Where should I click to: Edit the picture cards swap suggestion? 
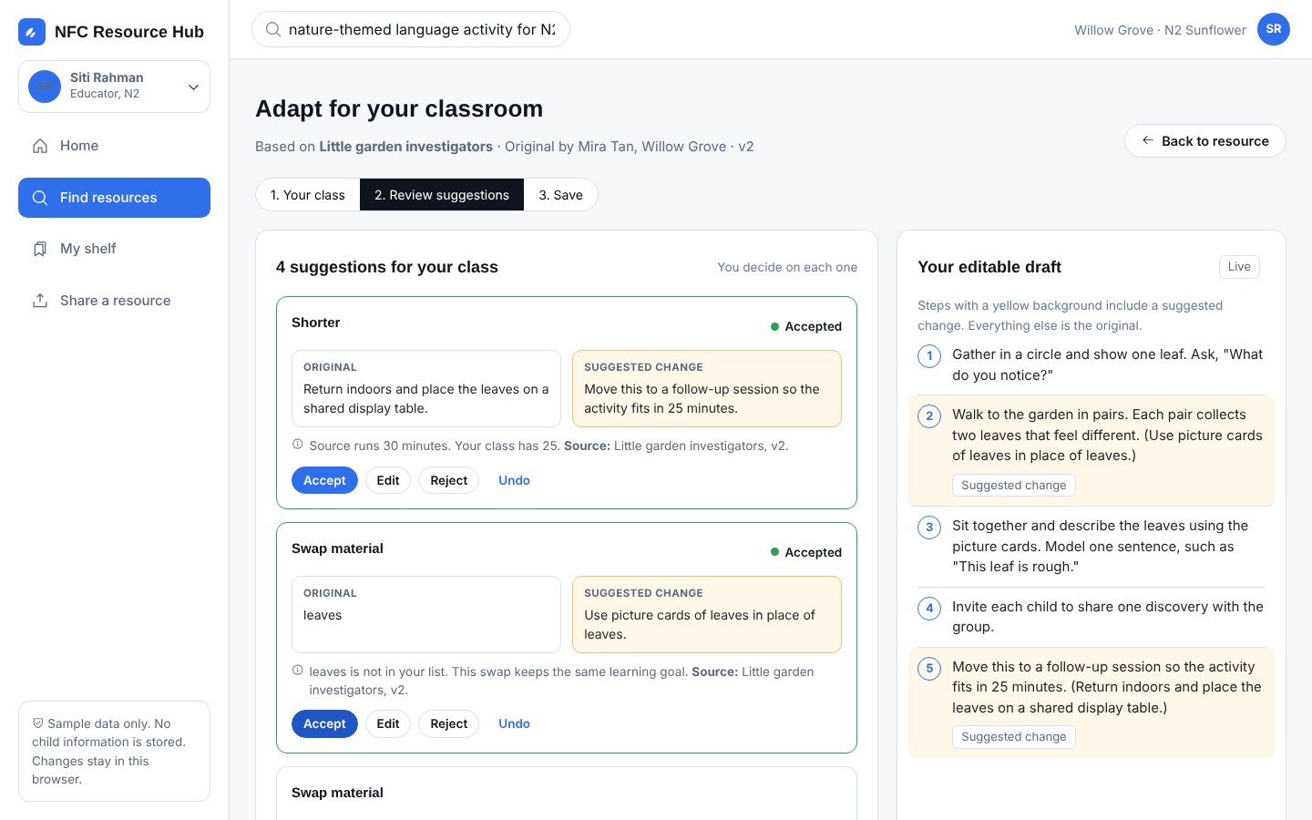pyautogui.click(x=388, y=723)
